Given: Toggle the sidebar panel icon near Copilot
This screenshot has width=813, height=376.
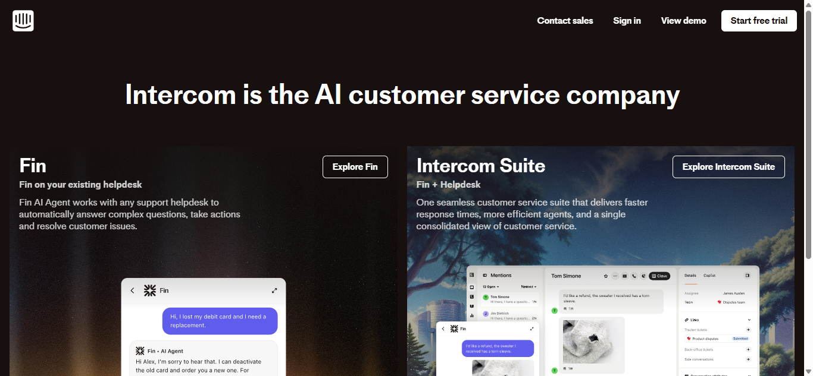Looking at the screenshot, I should pos(748,276).
